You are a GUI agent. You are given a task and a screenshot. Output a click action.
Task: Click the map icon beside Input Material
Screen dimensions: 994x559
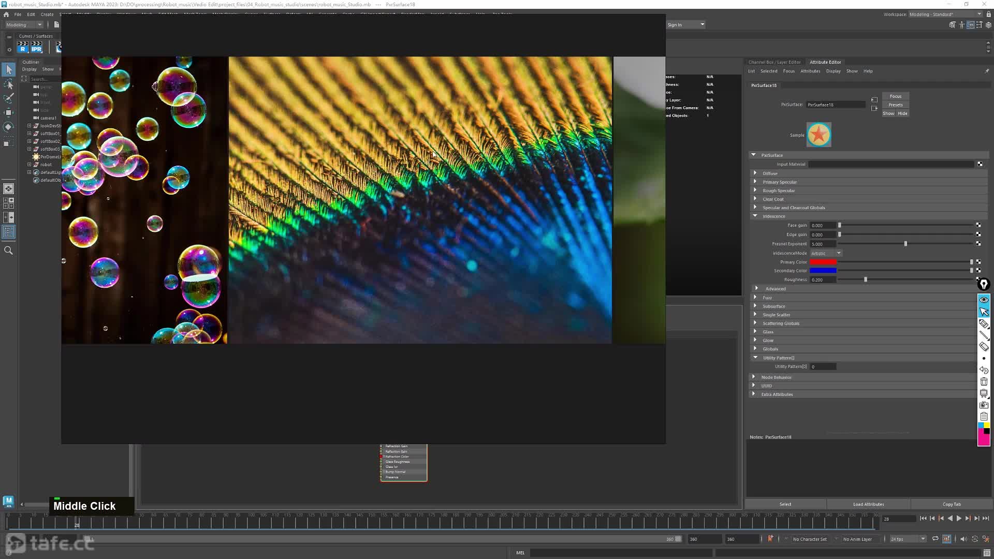point(980,164)
